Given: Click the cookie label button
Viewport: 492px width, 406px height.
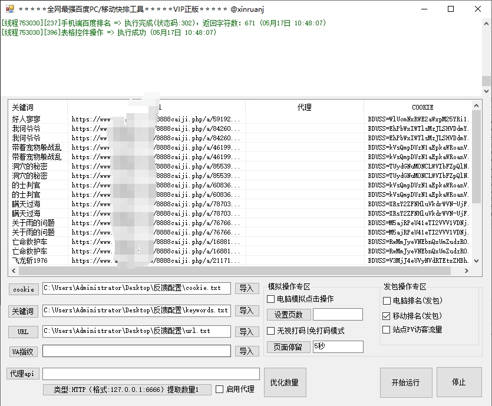Looking at the screenshot, I should pyautogui.click(x=24, y=289).
